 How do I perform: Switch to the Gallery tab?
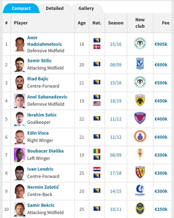86,8
